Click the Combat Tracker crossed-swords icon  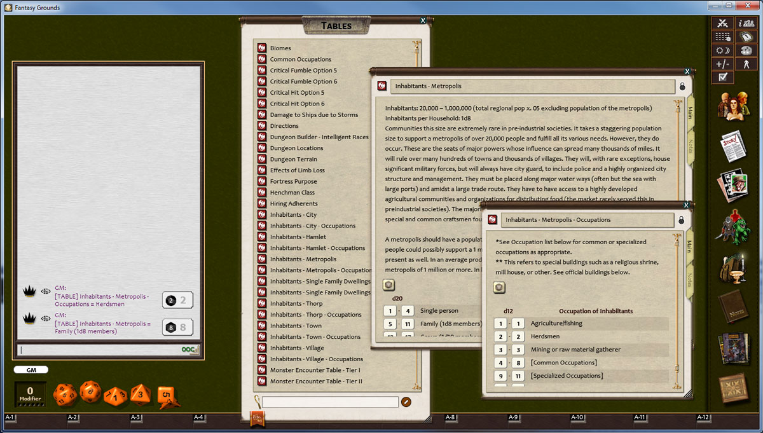722,24
